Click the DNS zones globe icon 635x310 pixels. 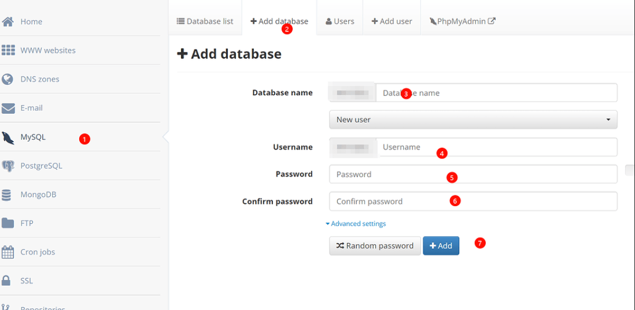(x=8, y=79)
